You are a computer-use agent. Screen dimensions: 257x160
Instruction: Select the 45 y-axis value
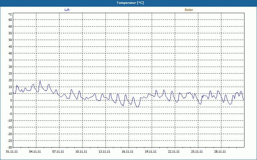point(10,47)
